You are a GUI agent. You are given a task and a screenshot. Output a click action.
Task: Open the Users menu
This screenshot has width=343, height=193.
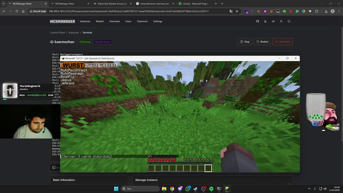[128, 21]
